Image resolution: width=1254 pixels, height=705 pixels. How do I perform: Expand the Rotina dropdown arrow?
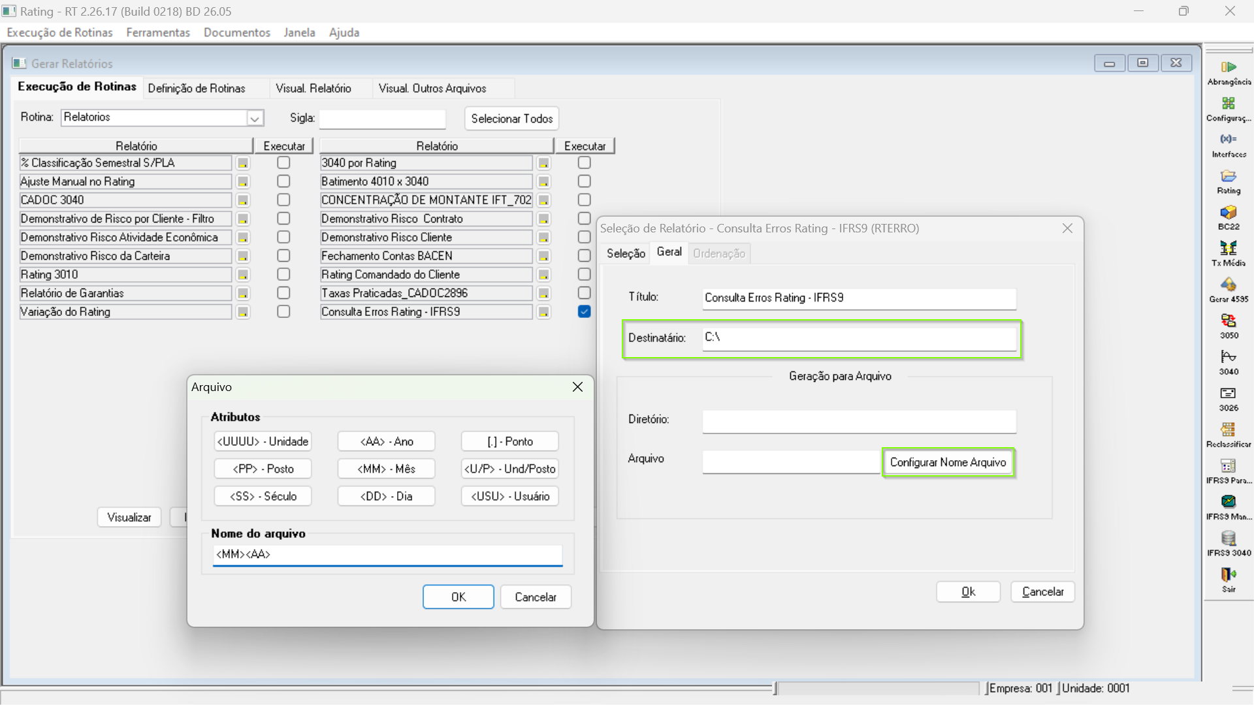tap(255, 118)
